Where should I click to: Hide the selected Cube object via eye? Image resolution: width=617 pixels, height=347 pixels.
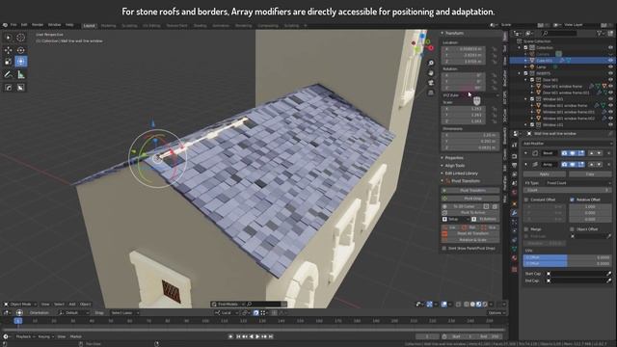pyautogui.click(x=610, y=61)
